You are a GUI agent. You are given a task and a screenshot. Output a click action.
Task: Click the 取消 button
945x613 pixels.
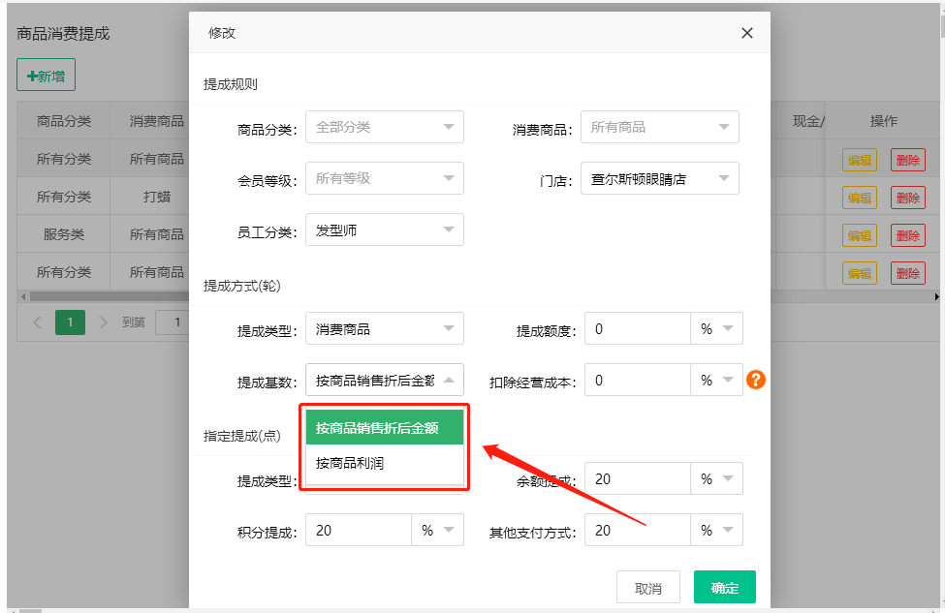click(x=648, y=588)
